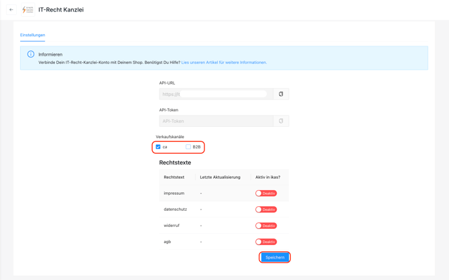
Task: Open the Einstellungen tab
Action: [33, 35]
